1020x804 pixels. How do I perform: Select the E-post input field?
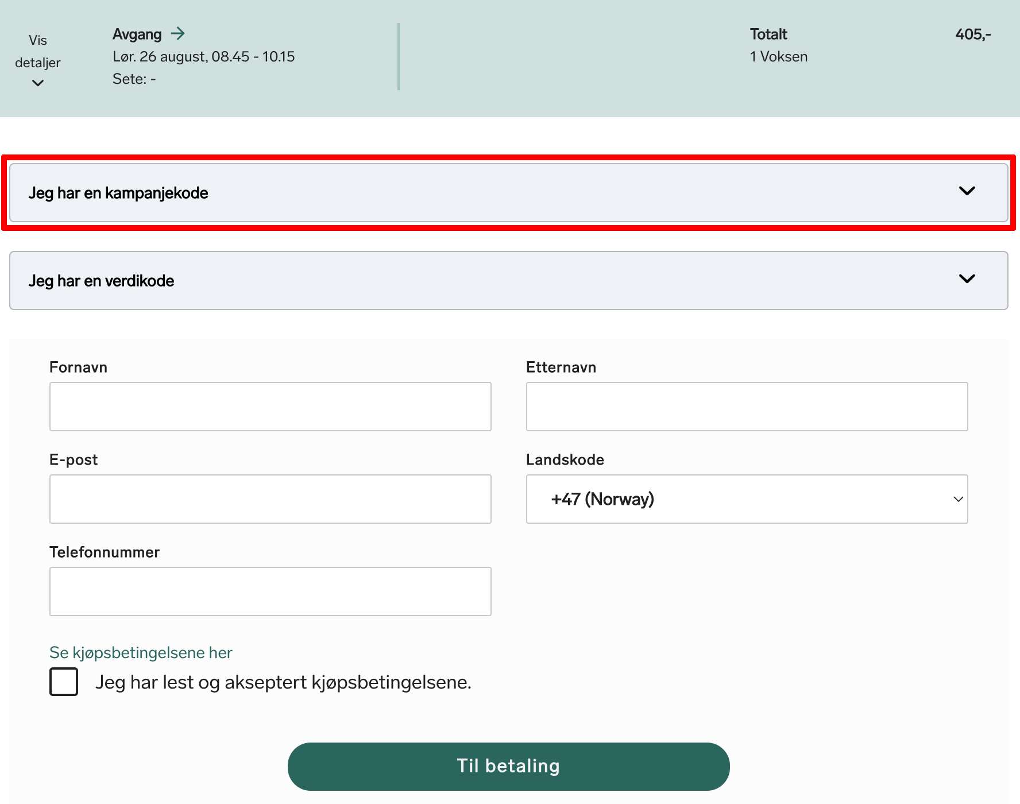[270, 499]
